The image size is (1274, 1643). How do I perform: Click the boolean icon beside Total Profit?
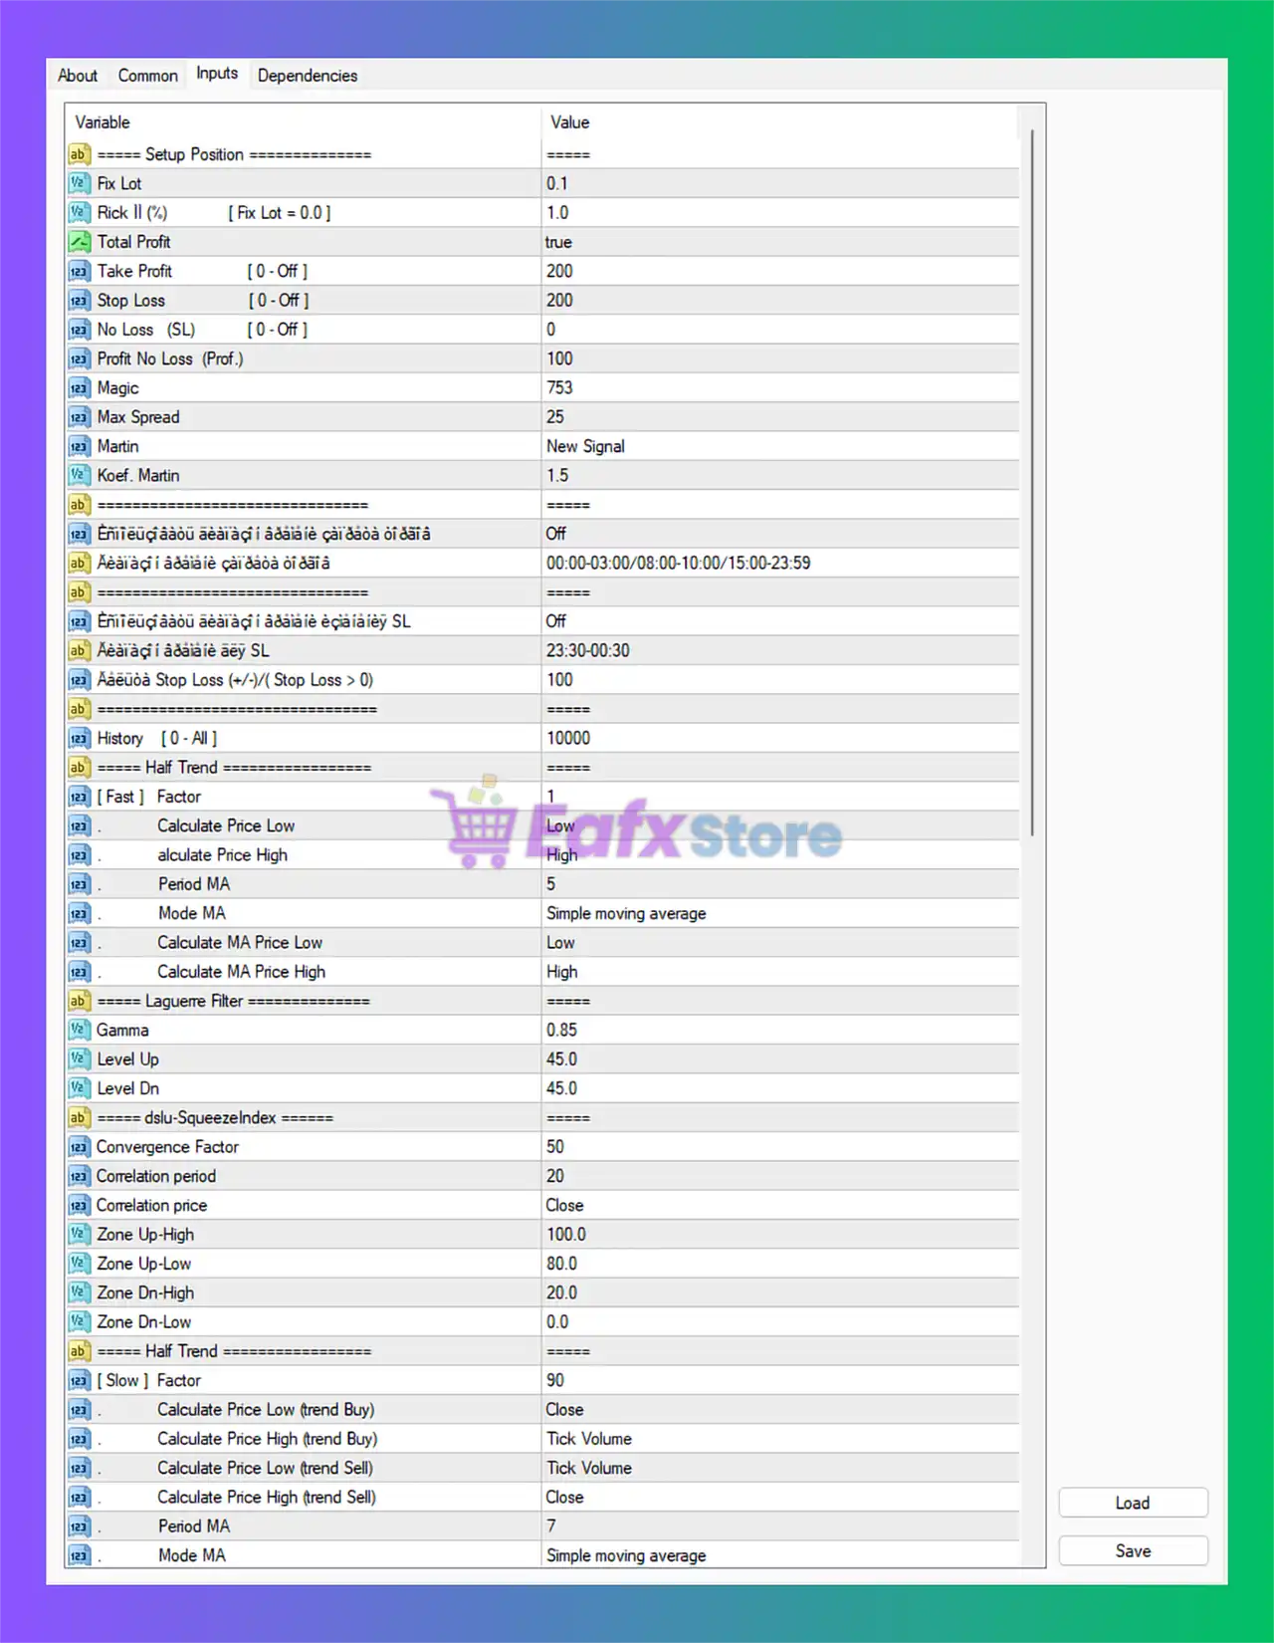[x=79, y=242]
